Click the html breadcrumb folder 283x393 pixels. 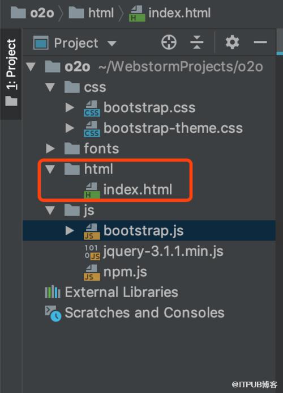[91, 13]
